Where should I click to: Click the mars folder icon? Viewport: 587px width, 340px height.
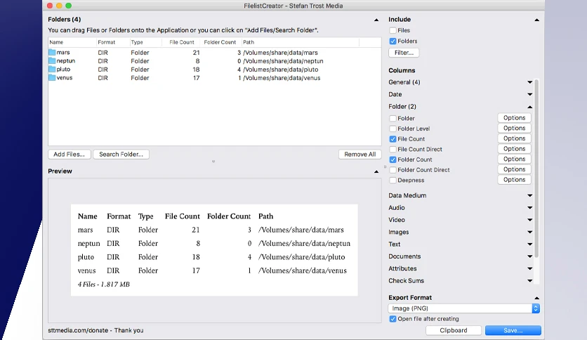pos(52,53)
